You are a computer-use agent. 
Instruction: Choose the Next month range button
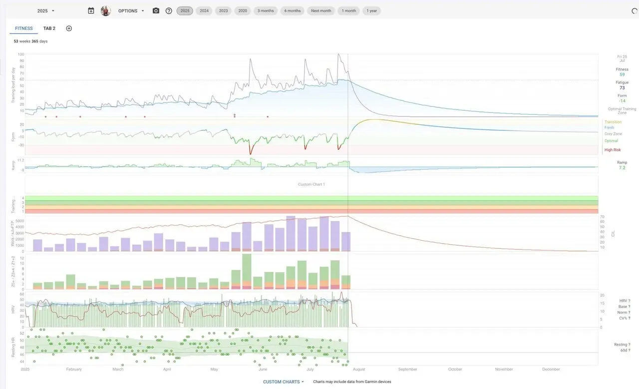point(320,10)
